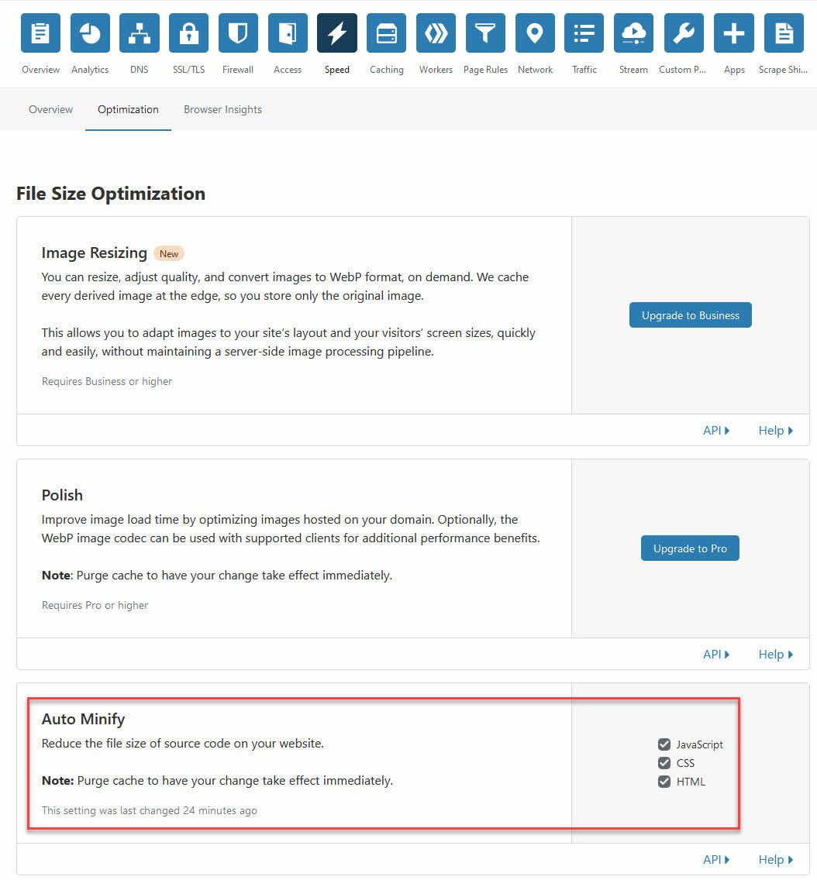Open SSL/TLS padlock settings
Viewport: 817px width, 880px height.
[x=189, y=33]
